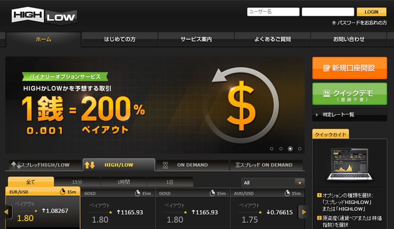394x229 pixels.
Task: Expand the 判定レート一覧 link
Action: (349, 115)
